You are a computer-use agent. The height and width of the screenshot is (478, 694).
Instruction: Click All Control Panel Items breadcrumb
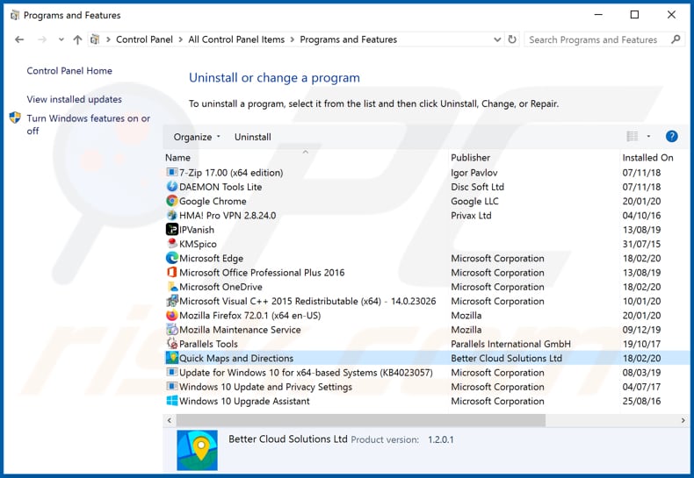pos(236,39)
